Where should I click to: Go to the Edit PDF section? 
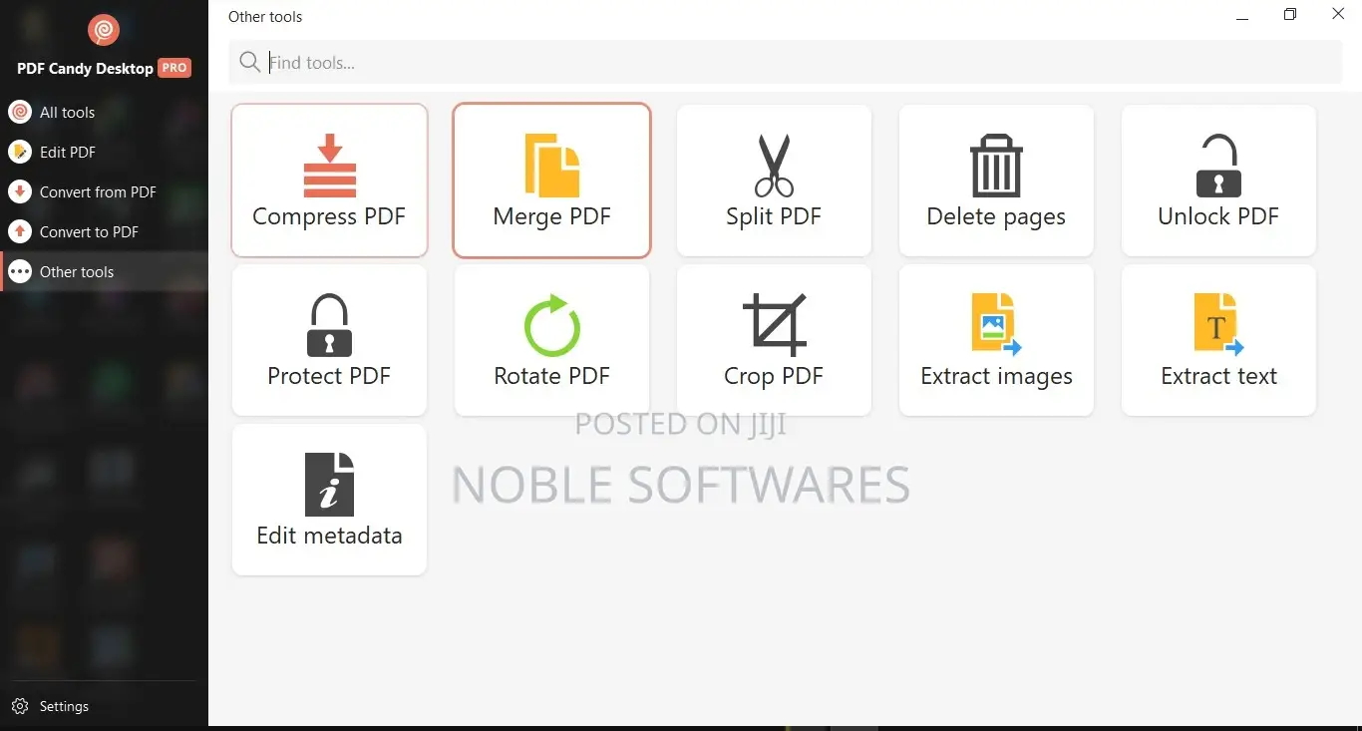pyautogui.click(x=104, y=152)
